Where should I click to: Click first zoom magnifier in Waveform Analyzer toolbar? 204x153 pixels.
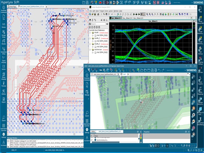click(x=147, y=14)
